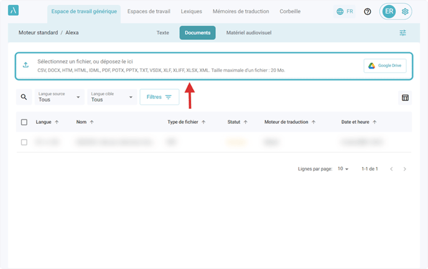Tick the select-all header checkbox
This screenshot has width=428, height=269.
tap(24, 122)
